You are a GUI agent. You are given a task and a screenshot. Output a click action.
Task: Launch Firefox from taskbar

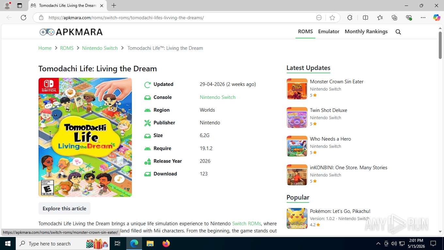point(166,243)
